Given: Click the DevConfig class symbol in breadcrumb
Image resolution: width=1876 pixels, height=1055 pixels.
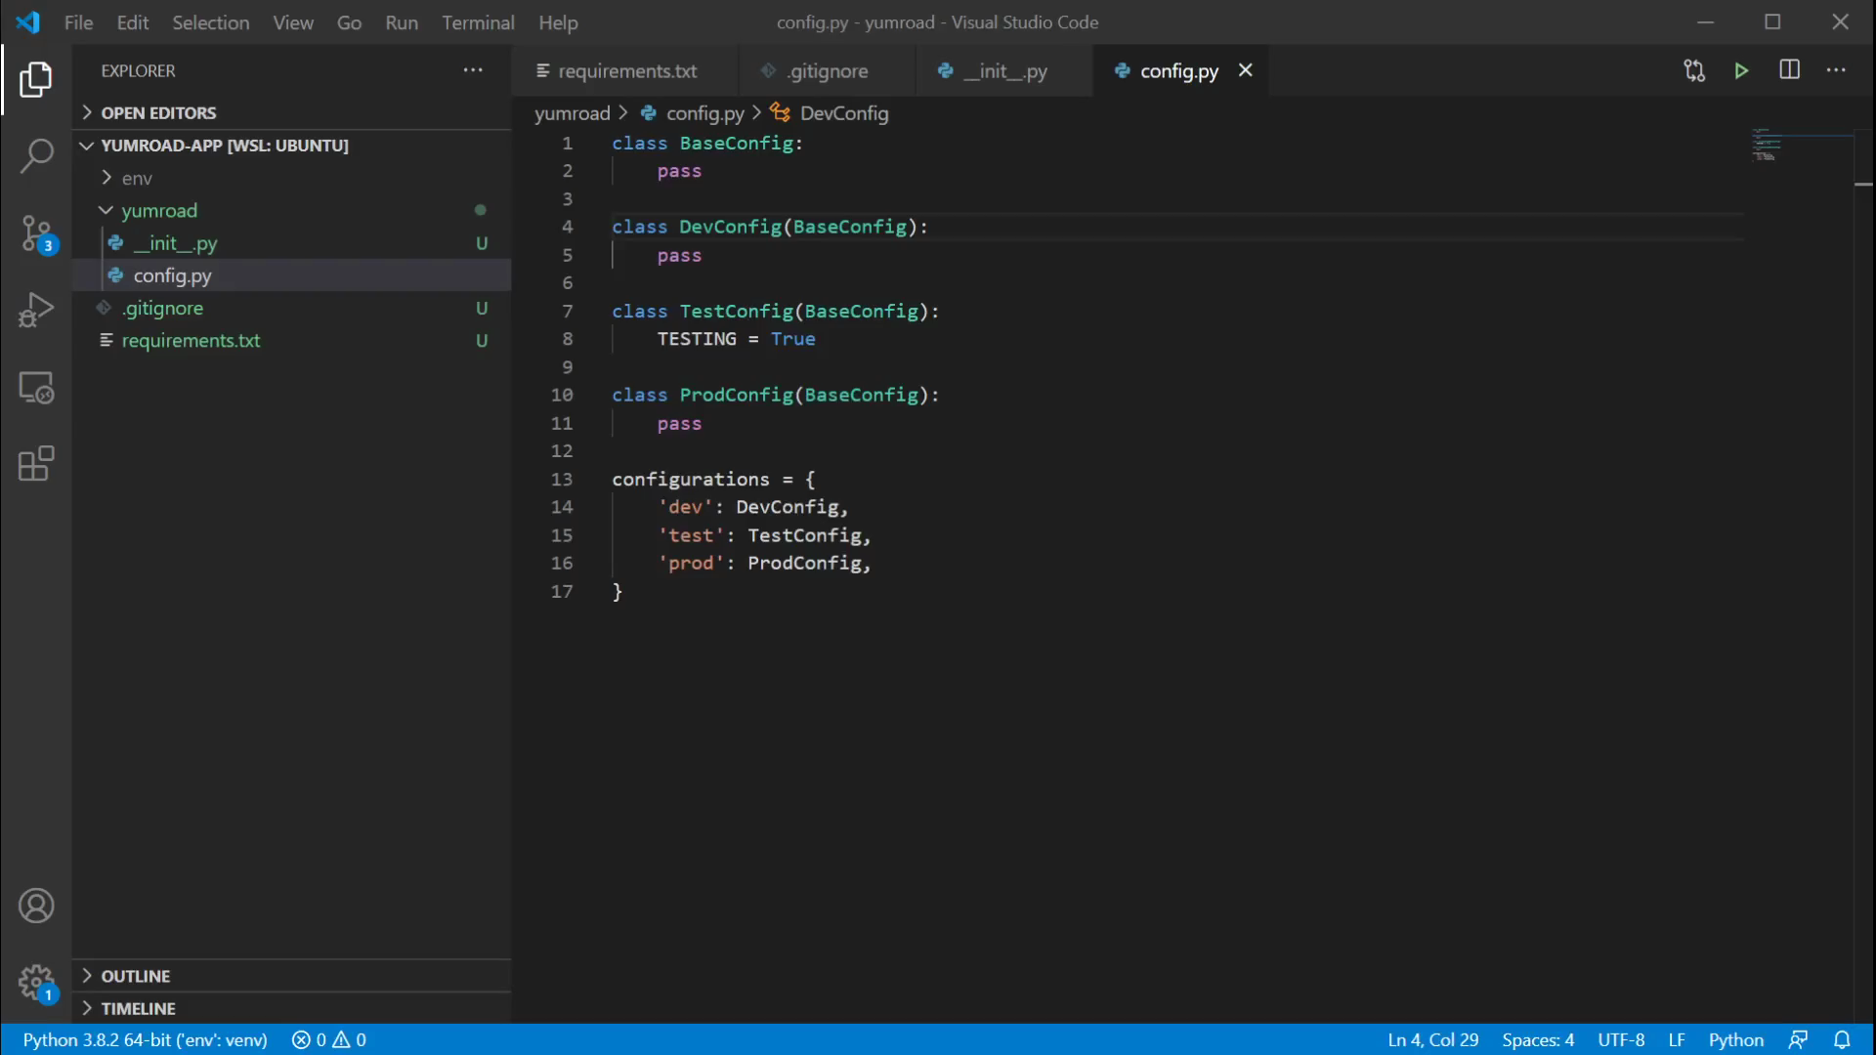Looking at the screenshot, I should [831, 113].
